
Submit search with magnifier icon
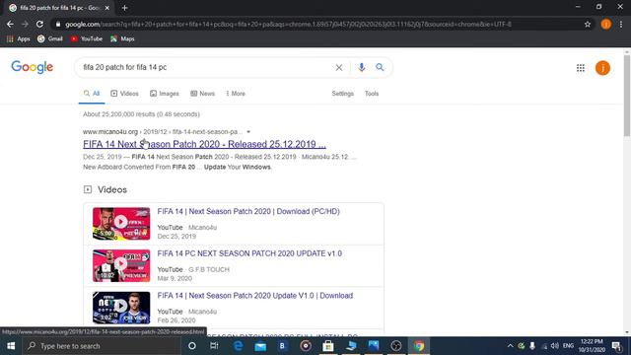[380, 67]
